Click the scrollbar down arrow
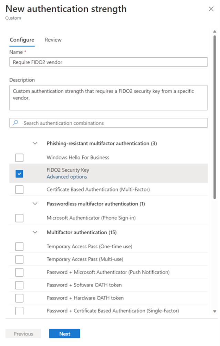220x346 pixels. (215, 312)
